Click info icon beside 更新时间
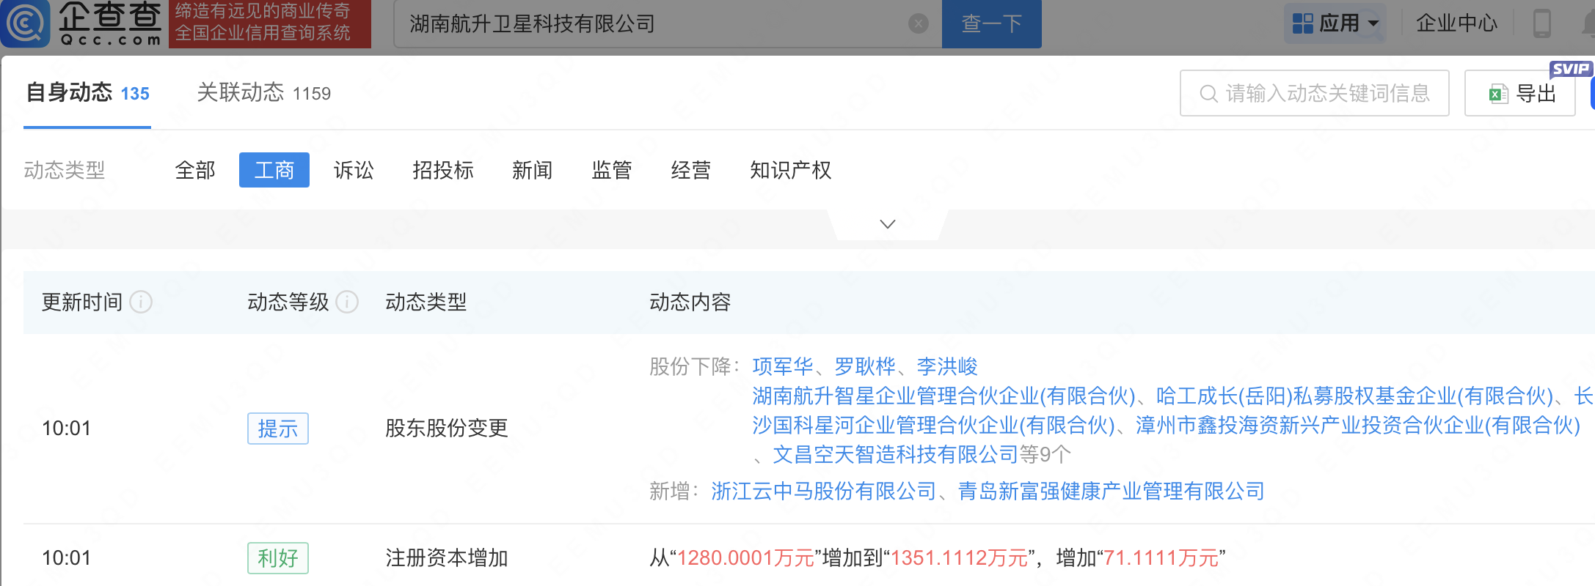This screenshot has width=1595, height=586. 141,302
